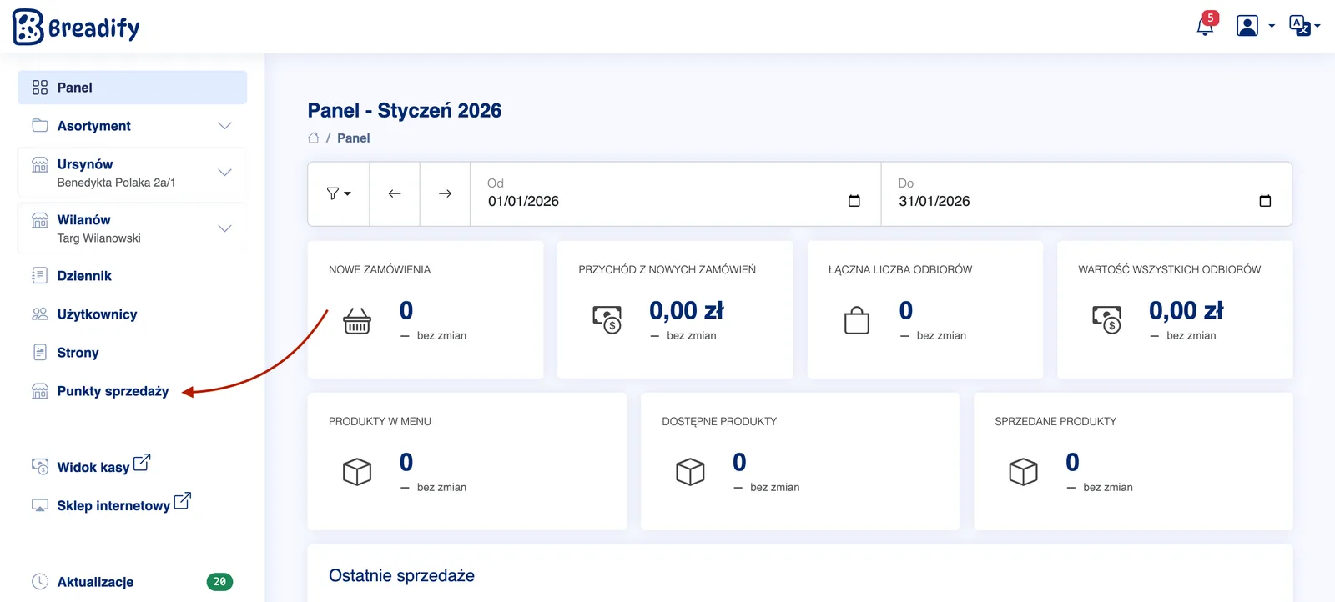Click the DOSTĘPNE PRODUKTY card label

coord(719,421)
